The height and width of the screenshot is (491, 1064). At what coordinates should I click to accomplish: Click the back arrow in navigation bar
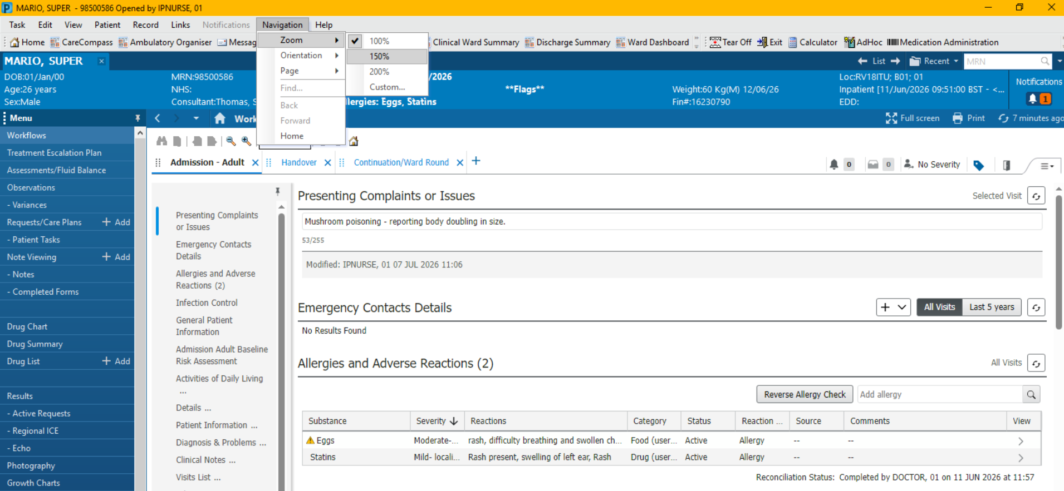[158, 118]
